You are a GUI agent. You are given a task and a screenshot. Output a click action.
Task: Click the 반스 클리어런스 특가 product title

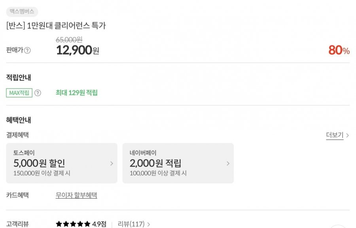(56, 26)
